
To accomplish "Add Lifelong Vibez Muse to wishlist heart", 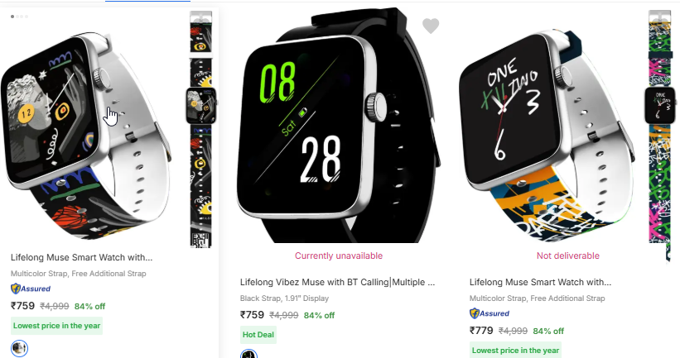I will [x=431, y=26].
